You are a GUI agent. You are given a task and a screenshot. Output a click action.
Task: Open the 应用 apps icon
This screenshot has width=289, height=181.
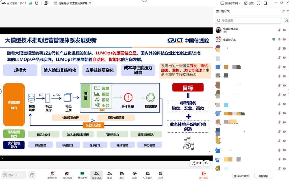tap(161, 175)
